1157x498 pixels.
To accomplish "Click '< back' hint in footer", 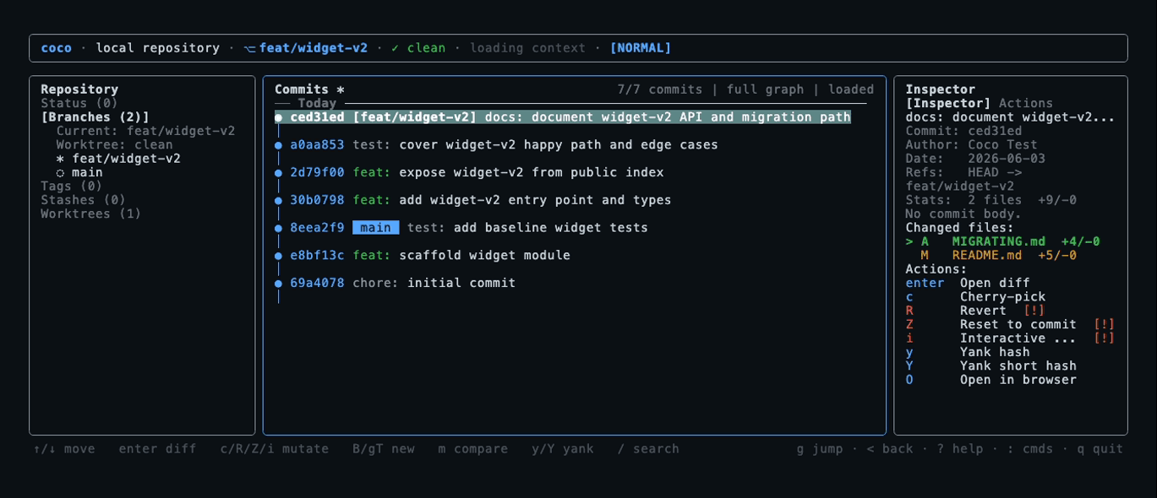I will coord(890,449).
